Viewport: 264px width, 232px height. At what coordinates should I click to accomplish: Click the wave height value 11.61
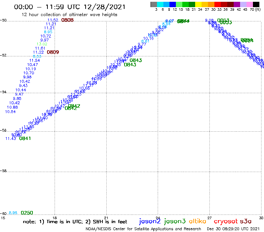click(x=40, y=48)
